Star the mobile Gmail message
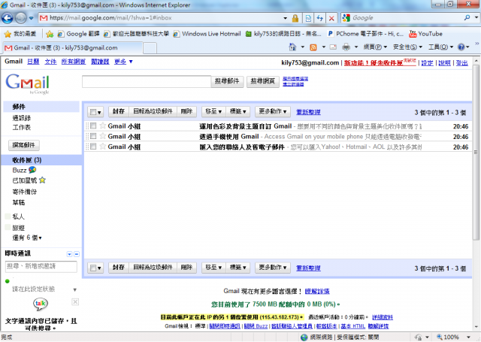This screenshot has height=342, width=481. pos(103,136)
